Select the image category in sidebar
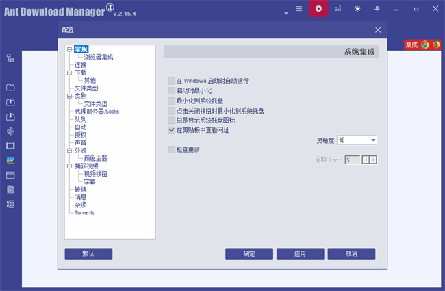The height and width of the screenshot is (291, 445). 10,160
